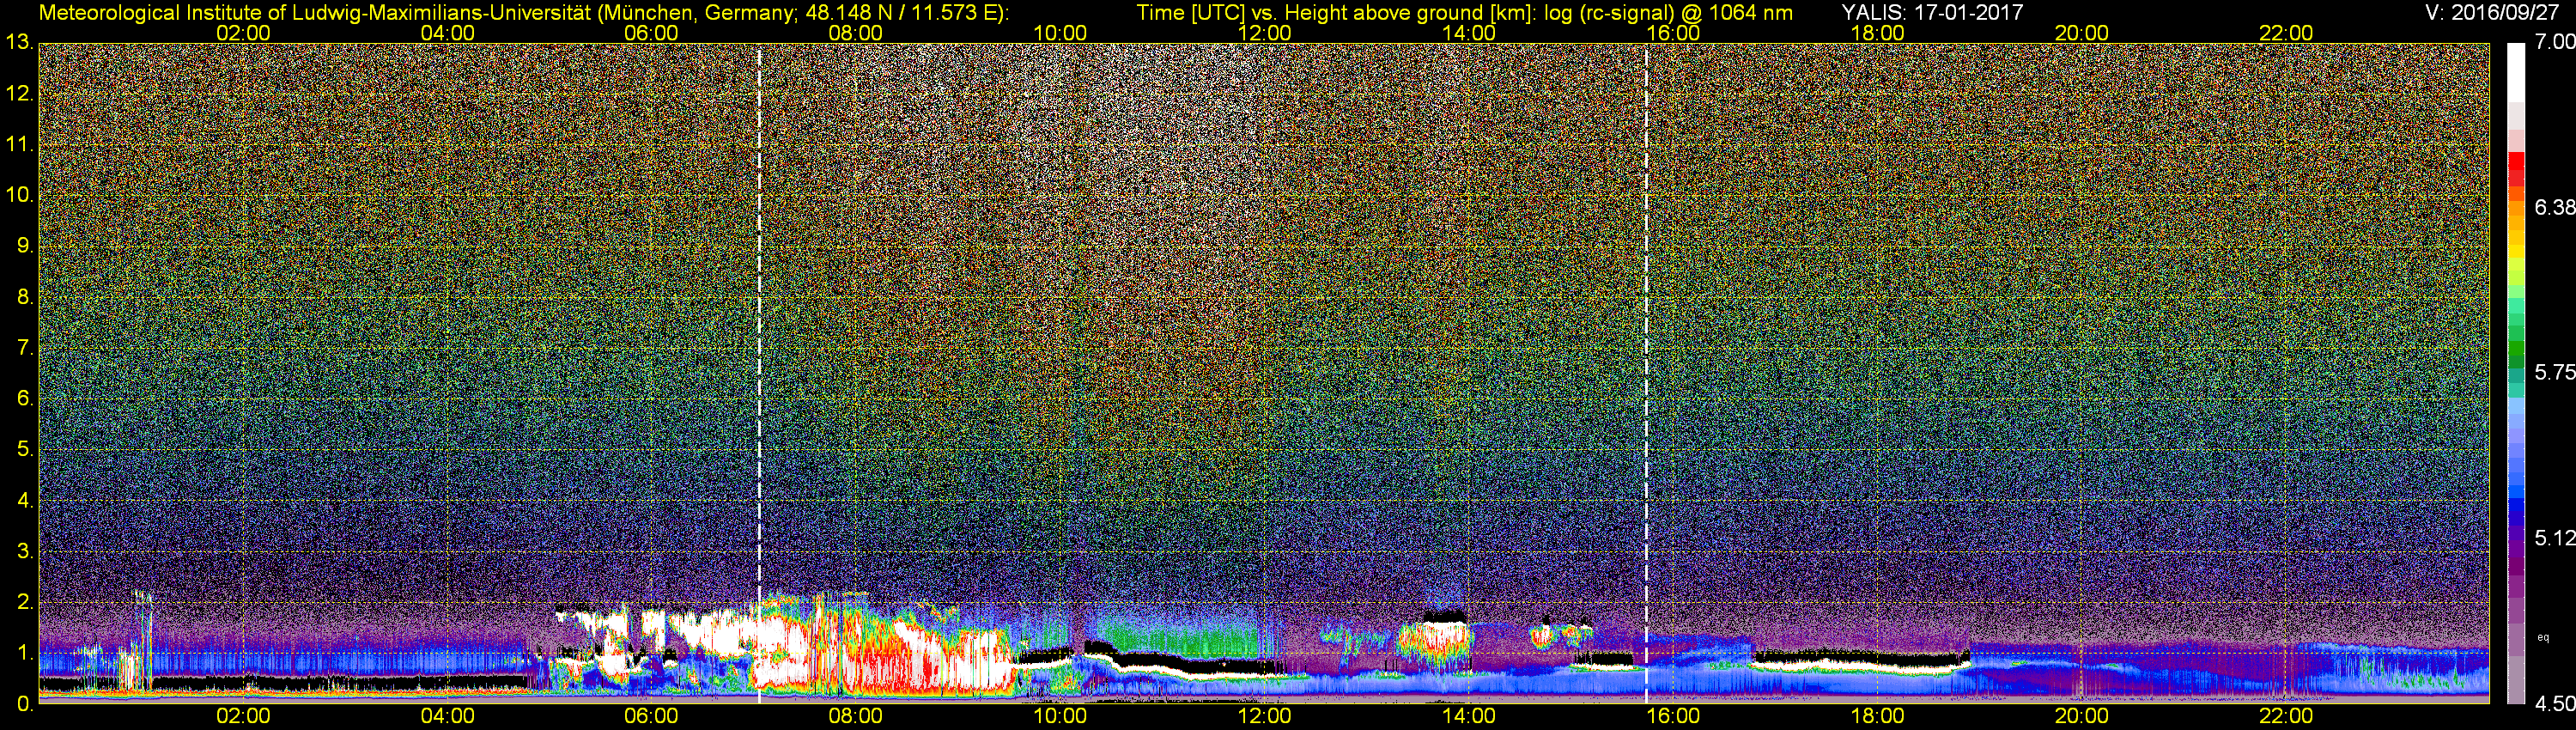Screen dimensions: 2576x730
Task: Select the 9 km label on the height axis
Action: click(25, 246)
